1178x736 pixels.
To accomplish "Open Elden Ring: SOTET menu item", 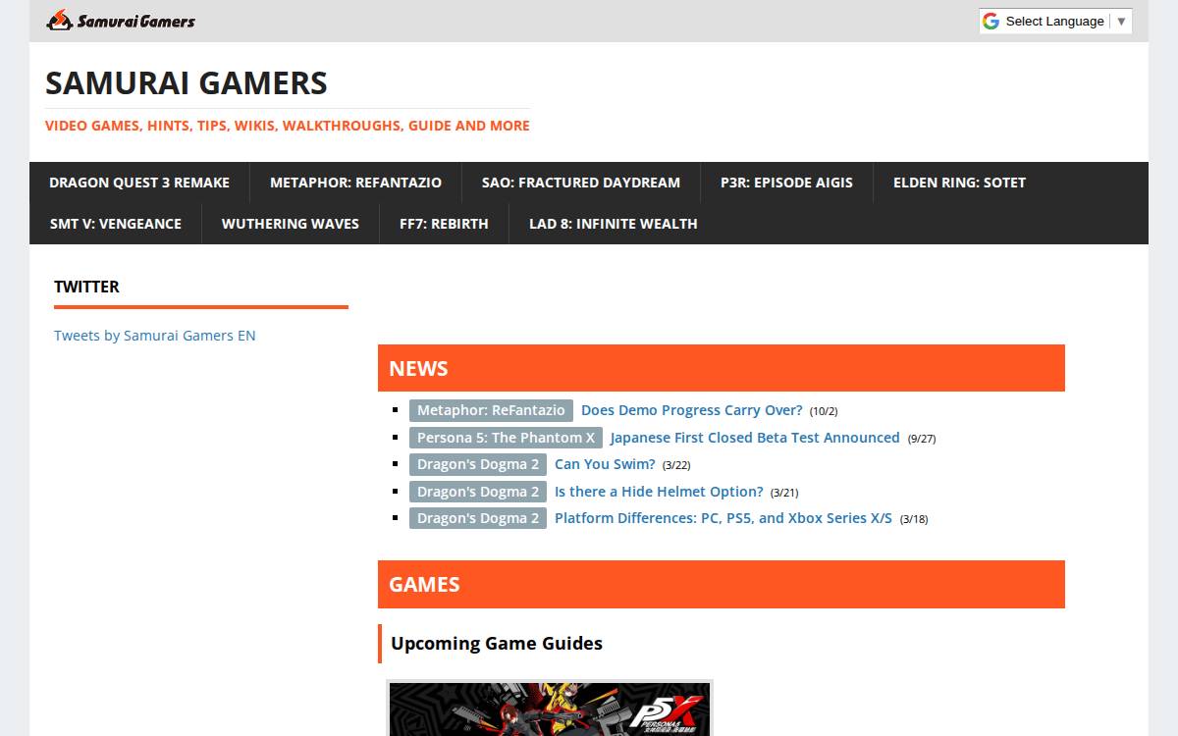I will [959, 183].
